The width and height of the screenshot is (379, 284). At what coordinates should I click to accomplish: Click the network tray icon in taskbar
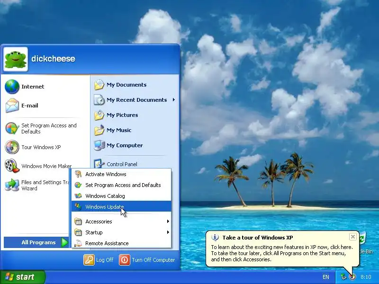(x=343, y=277)
